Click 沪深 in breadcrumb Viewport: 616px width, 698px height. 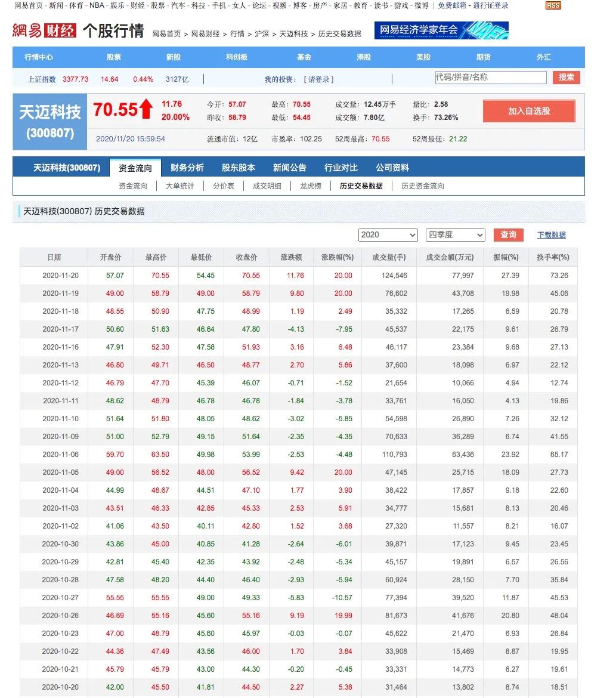pyautogui.click(x=262, y=34)
